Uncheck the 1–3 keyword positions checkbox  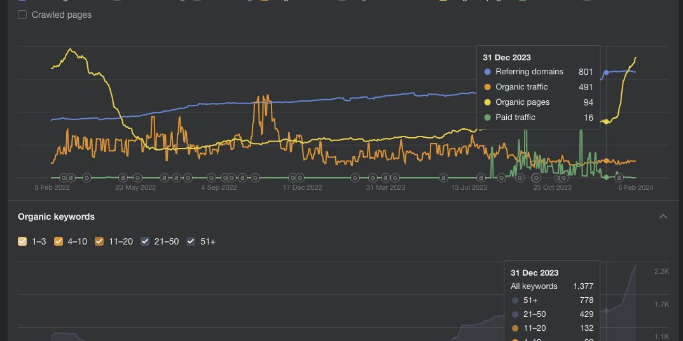pos(22,241)
